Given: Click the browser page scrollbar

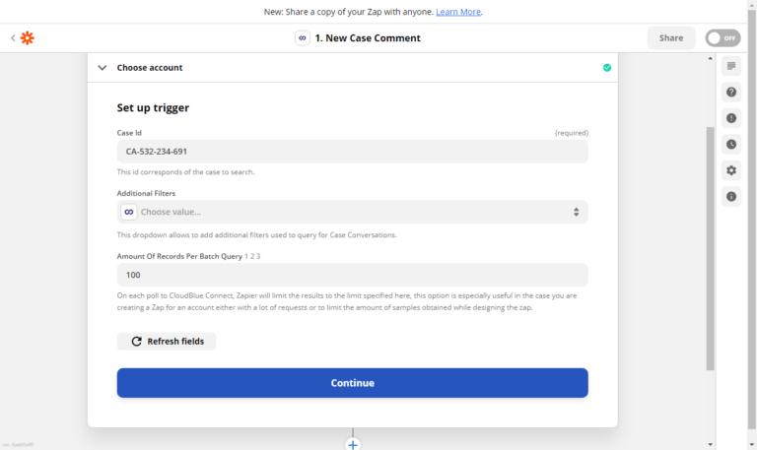Looking at the screenshot, I should (x=752, y=220).
